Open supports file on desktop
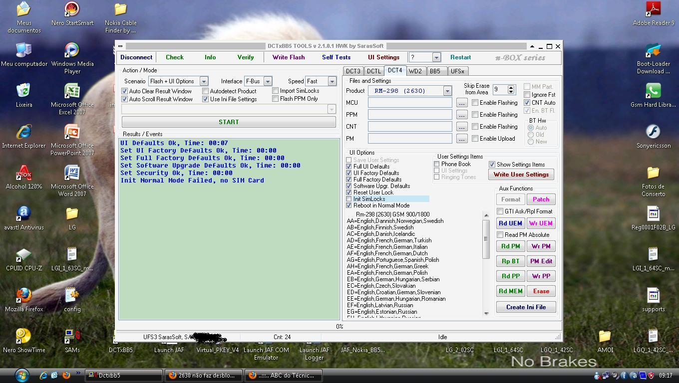The image size is (679, 383). pyautogui.click(x=653, y=300)
